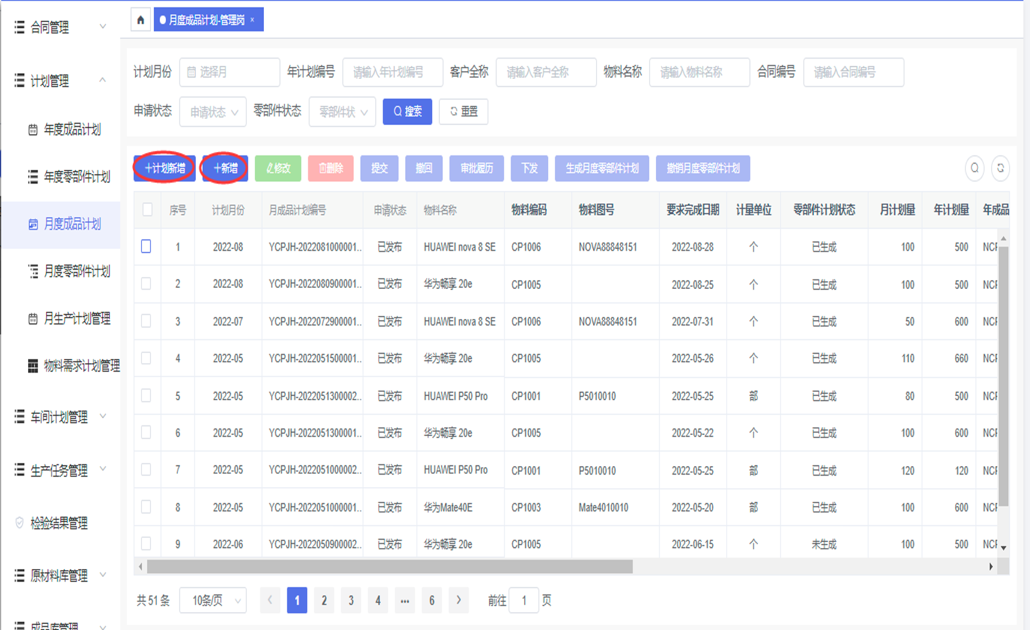The width and height of the screenshot is (1030, 630).
Task: Click the horizontal scrollbar left arrow
Action: click(141, 566)
